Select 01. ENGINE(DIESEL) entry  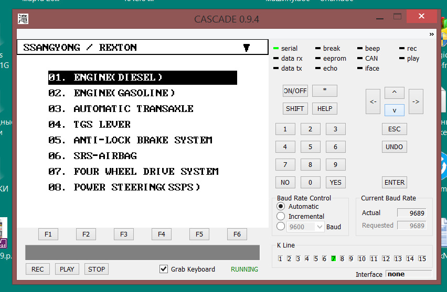[x=143, y=77]
